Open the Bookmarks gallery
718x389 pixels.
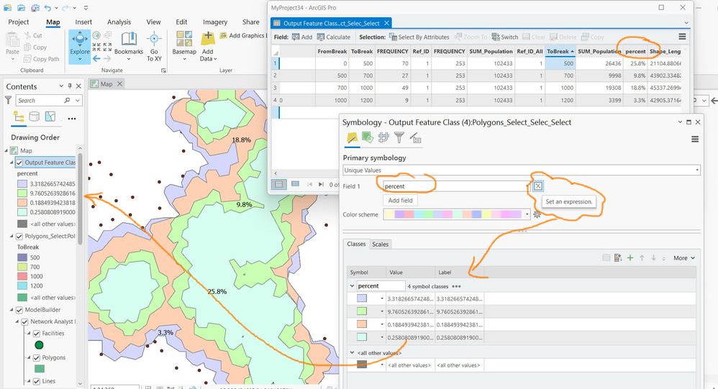(129, 46)
